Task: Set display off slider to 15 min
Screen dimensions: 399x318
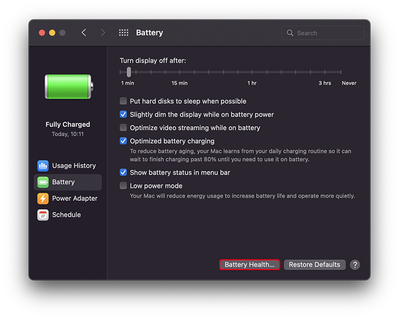Action: point(179,72)
